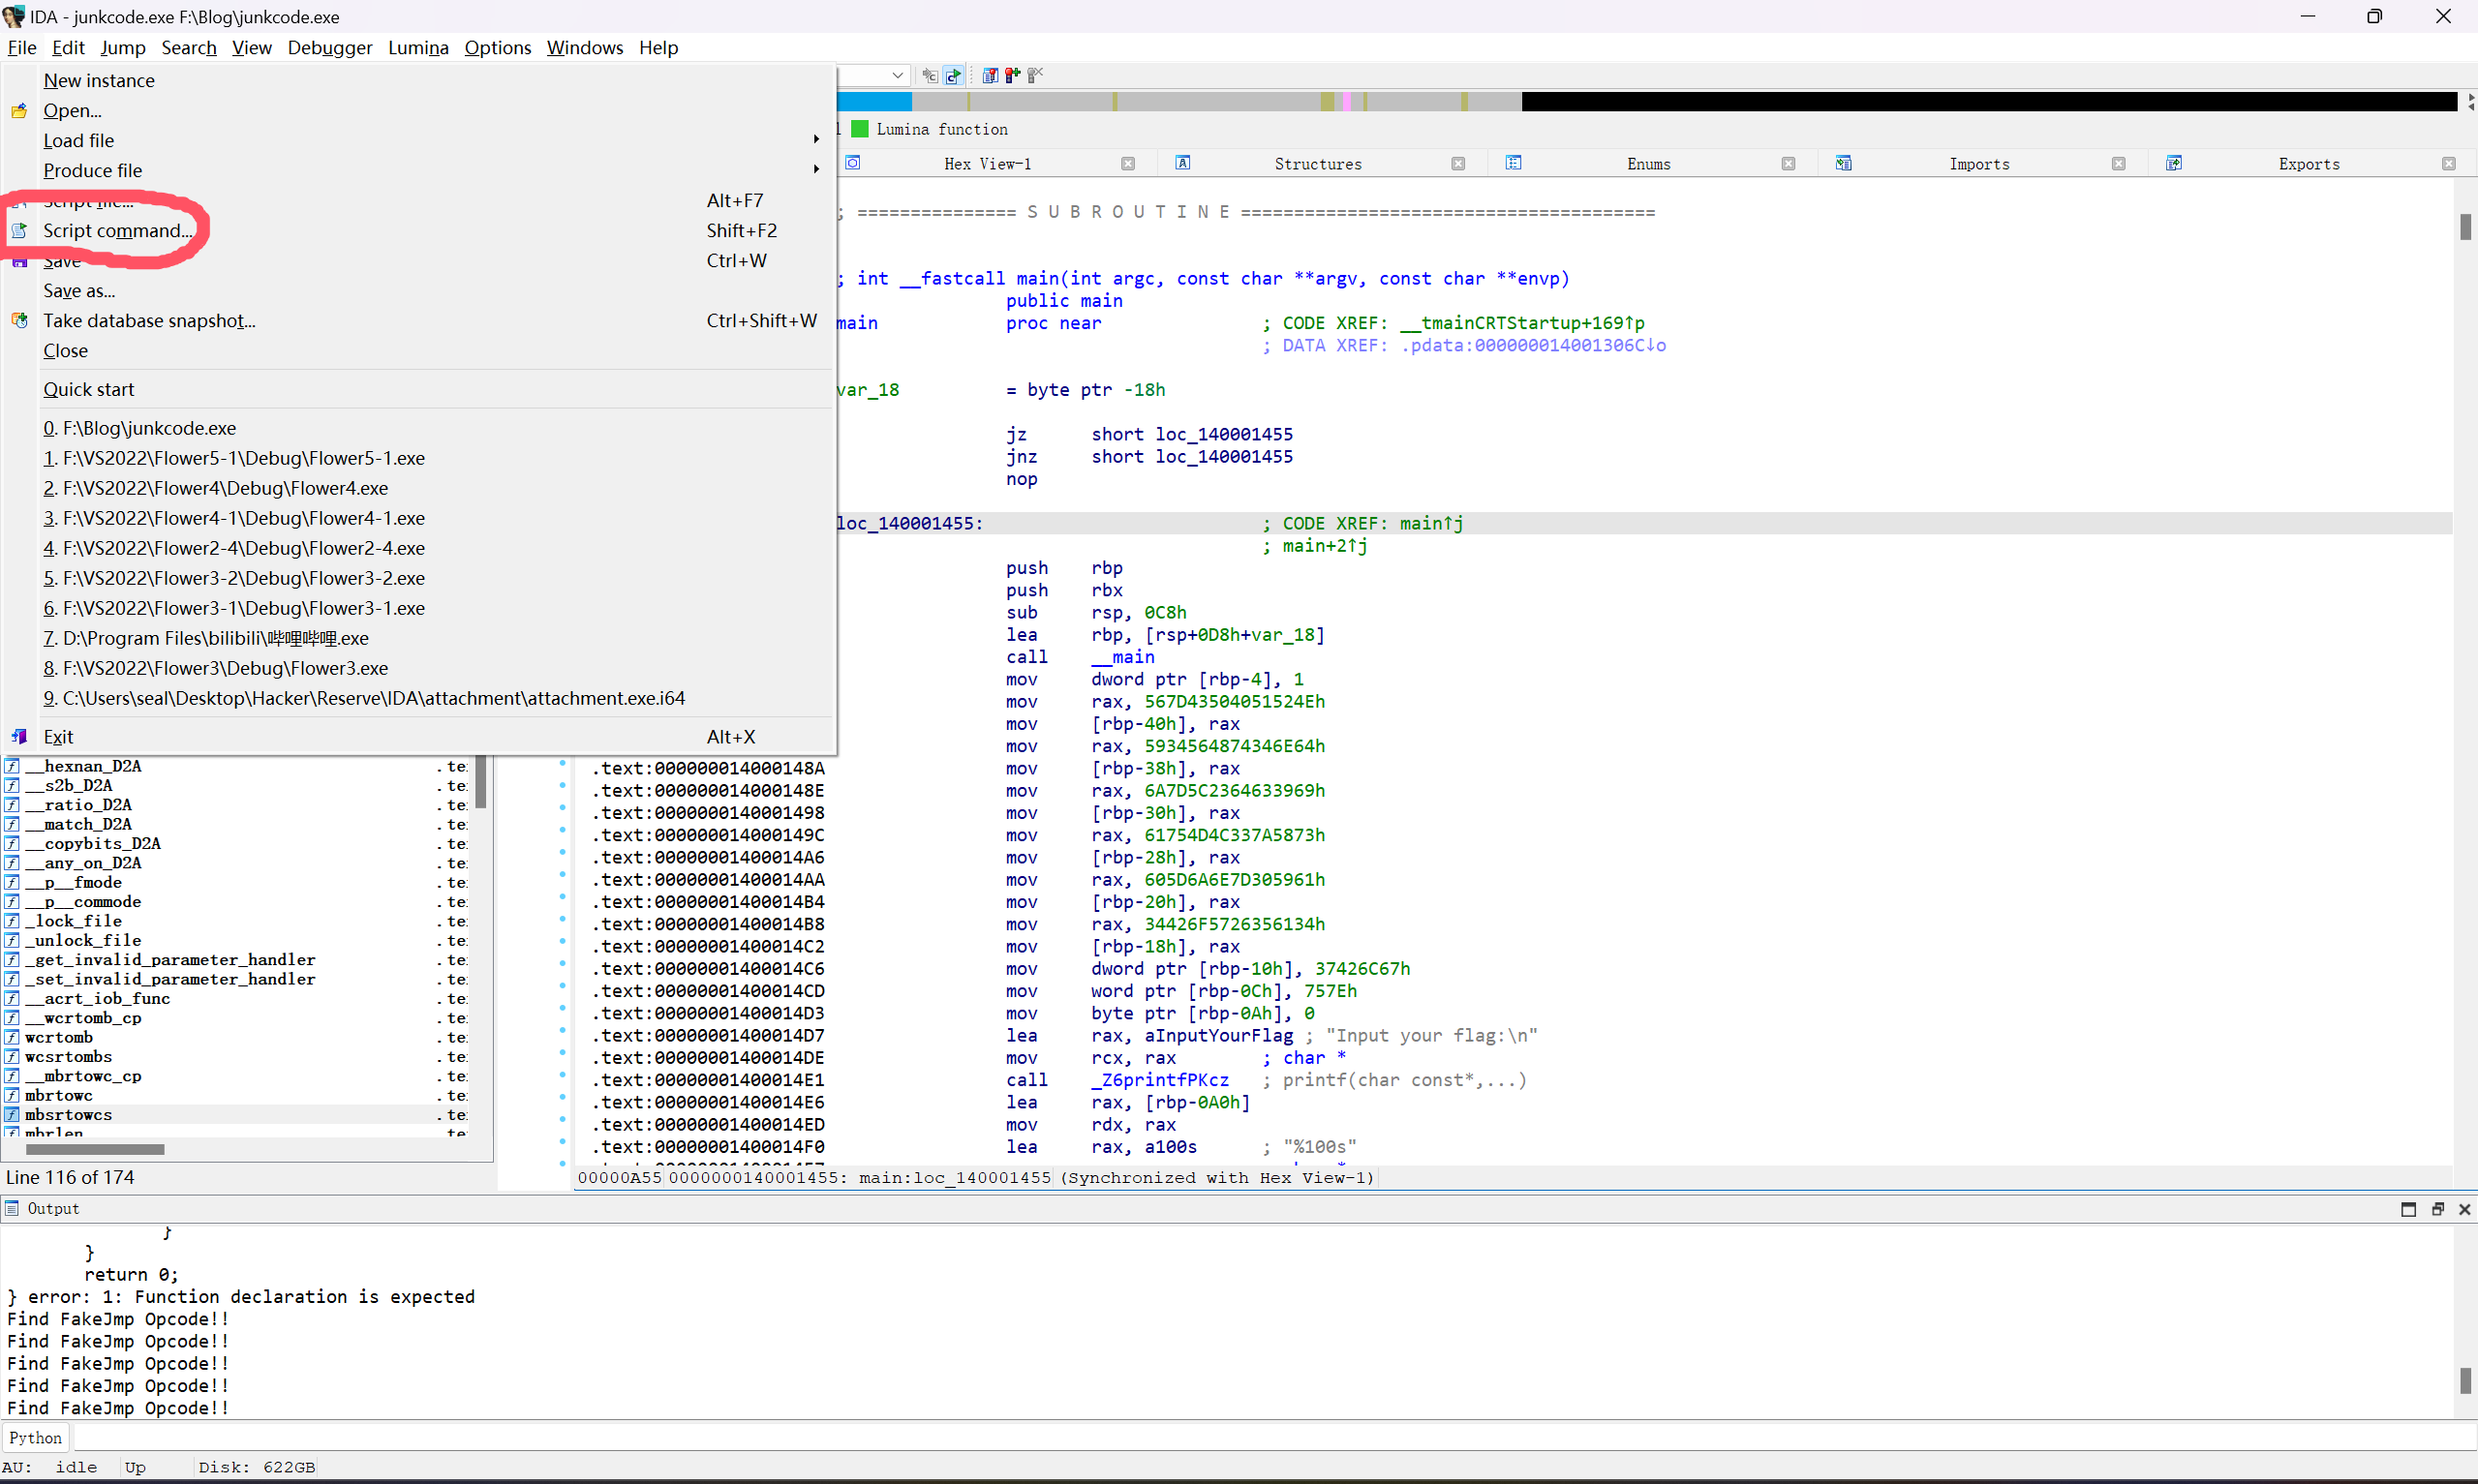The height and width of the screenshot is (1484, 2478).
Task: Click the Output panel vertical scrollbar thumb
Action: (x=2465, y=1381)
